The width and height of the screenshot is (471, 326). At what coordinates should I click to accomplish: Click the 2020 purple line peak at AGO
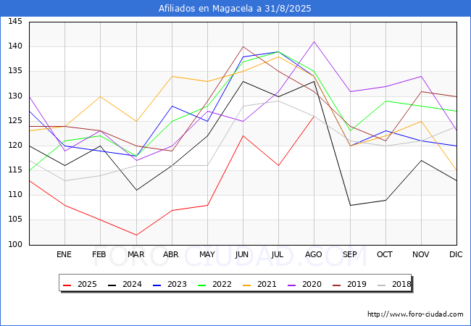click(314, 42)
